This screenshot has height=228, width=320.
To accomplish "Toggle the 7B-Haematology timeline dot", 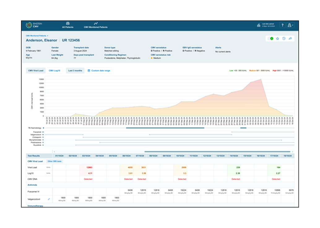I will (43, 128).
